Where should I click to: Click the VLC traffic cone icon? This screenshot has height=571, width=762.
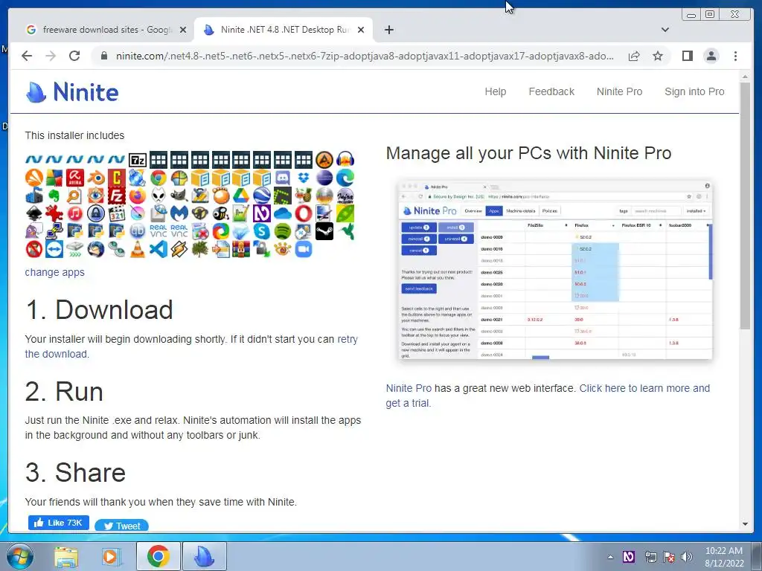tap(138, 249)
